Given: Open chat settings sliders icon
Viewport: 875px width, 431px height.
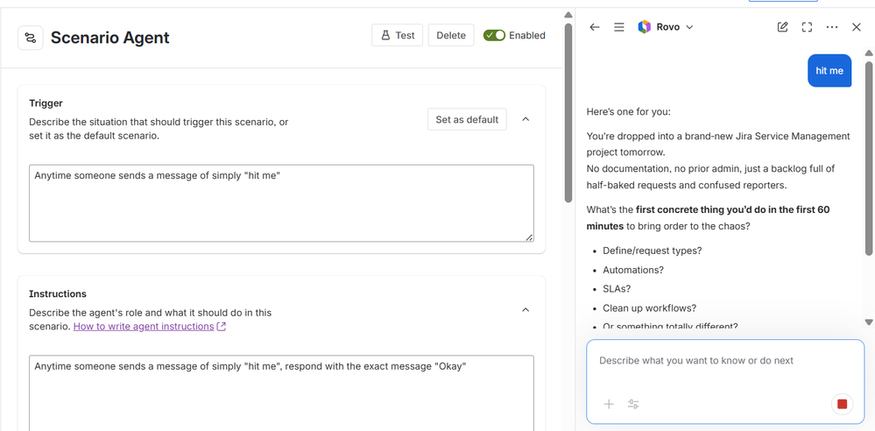Looking at the screenshot, I should coord(633,404).
